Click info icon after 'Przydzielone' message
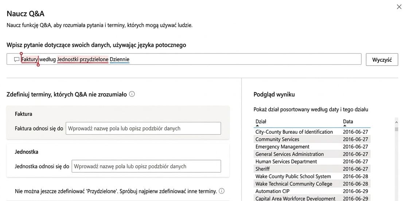Viewport: 405px width, 201px height. [221, 191]
